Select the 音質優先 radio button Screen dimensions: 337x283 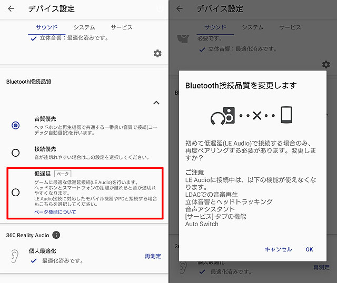pyautogui.click(x=15, y=125)
